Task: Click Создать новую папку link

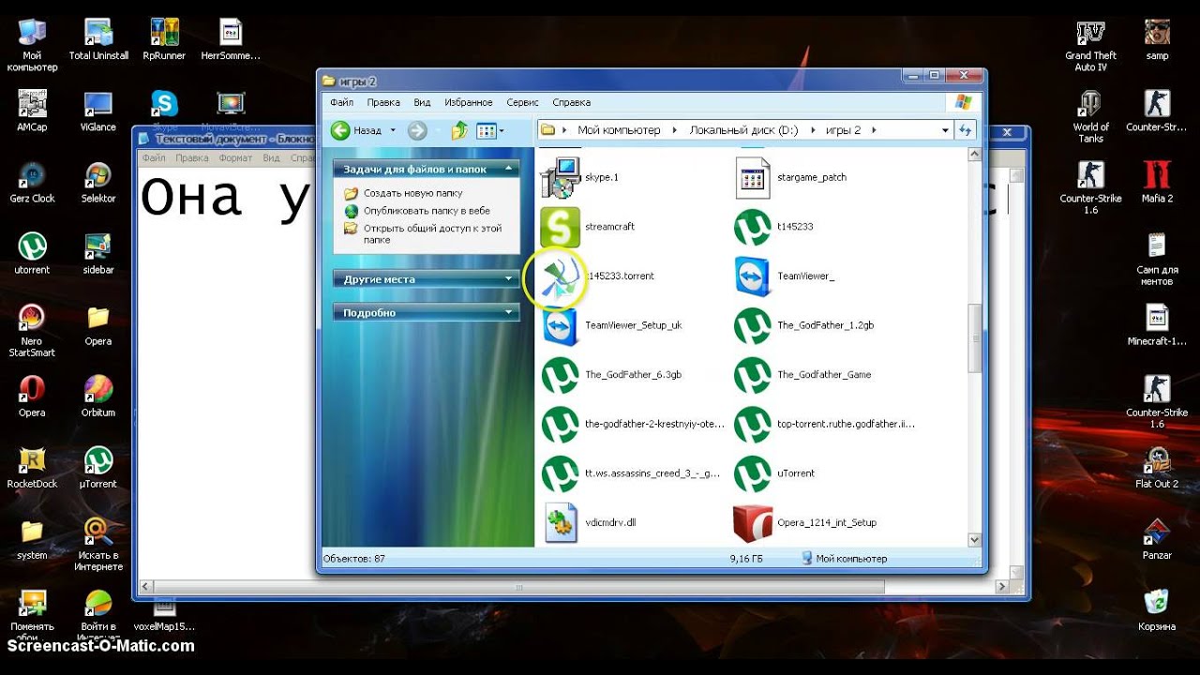Action: point(413,193)
